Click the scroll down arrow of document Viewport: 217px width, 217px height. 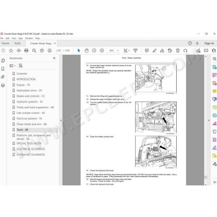206,184
